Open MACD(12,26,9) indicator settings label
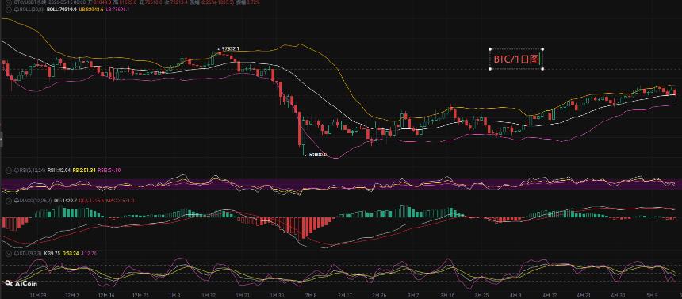This screenshot has height=299, width=682. point(36,201)
